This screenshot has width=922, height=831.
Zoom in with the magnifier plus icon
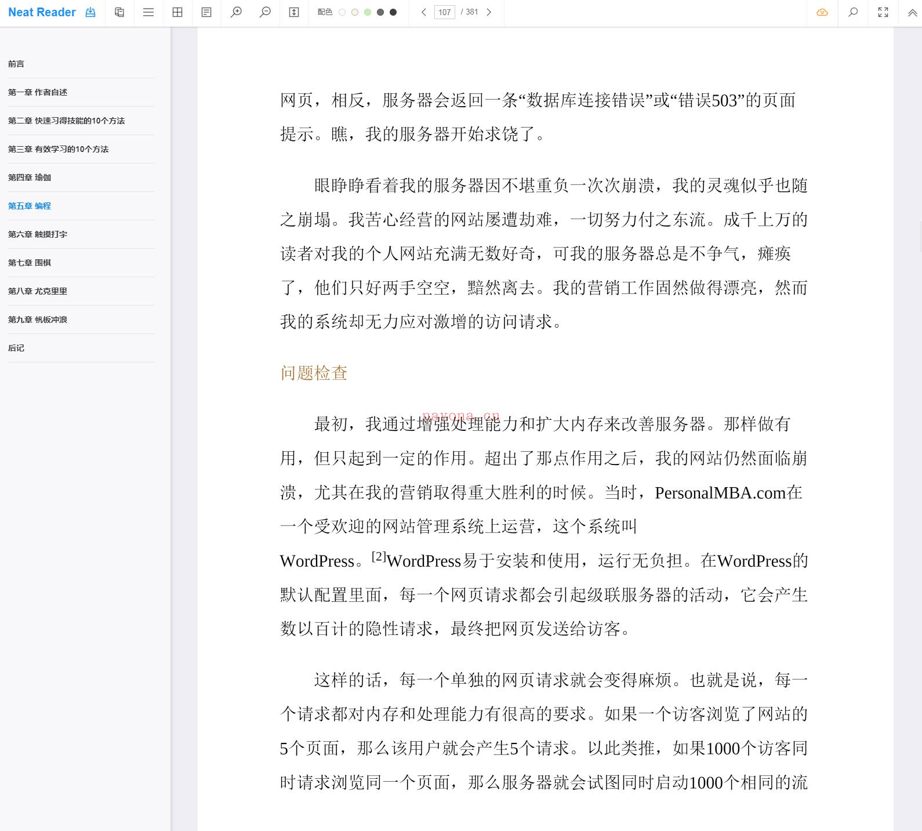pyautogui.click(x=236, y=12)
